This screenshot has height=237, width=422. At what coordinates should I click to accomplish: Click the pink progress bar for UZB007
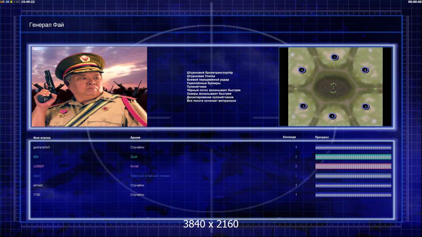pos(353,166)
